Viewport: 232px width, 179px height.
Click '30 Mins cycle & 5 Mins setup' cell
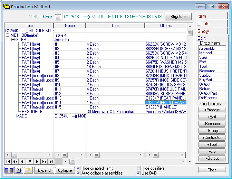tap(115, 112)
